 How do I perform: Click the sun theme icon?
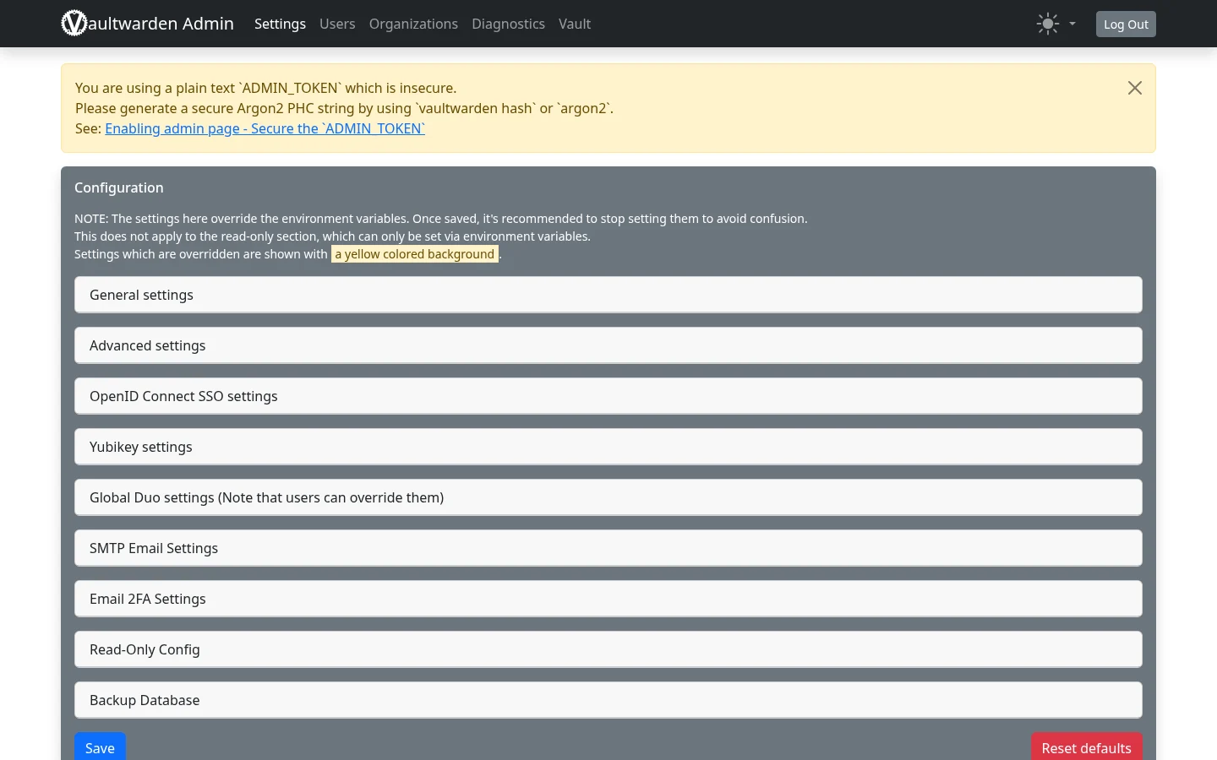click(1048, 24)
